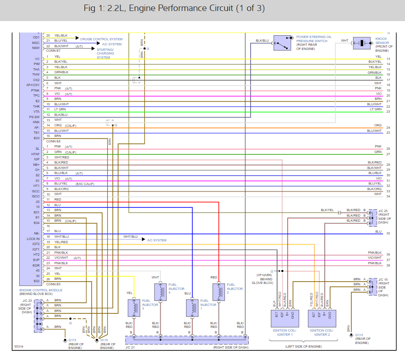405x360 pixels.
Task: Click the 'VIO/WHT' pin 22 wire label
Action: 61,258
